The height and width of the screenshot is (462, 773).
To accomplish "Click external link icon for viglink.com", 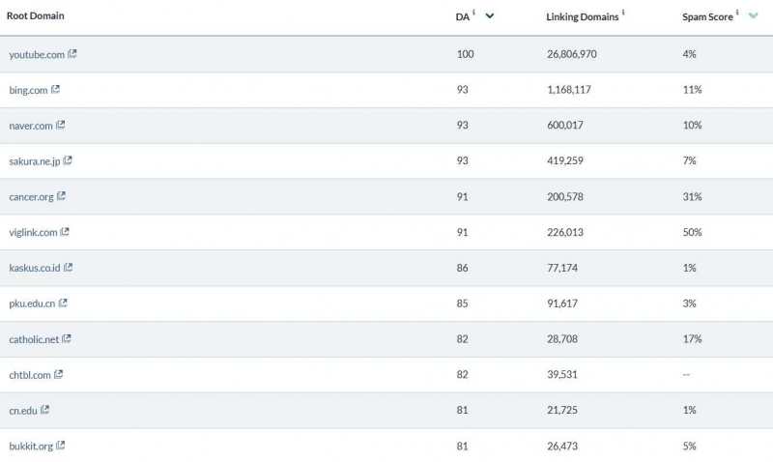I will point(66,232).
